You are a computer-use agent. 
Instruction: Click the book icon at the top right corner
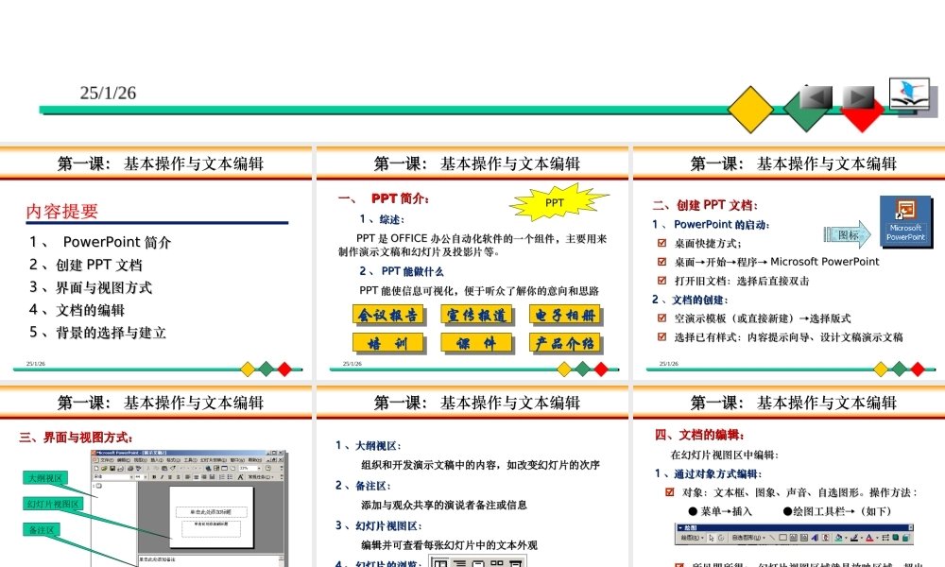tap(909, 93)
